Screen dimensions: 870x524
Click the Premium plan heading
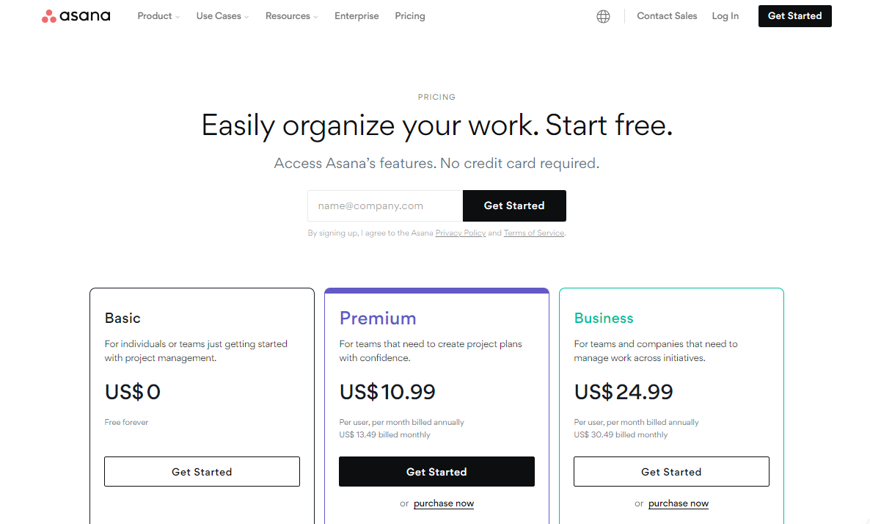point(378,318)
